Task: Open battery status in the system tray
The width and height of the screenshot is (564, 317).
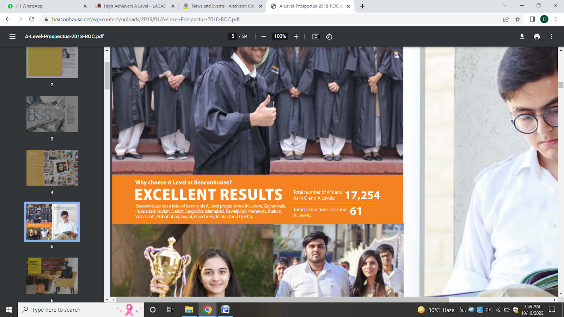Action: click(x=507, y=310)
